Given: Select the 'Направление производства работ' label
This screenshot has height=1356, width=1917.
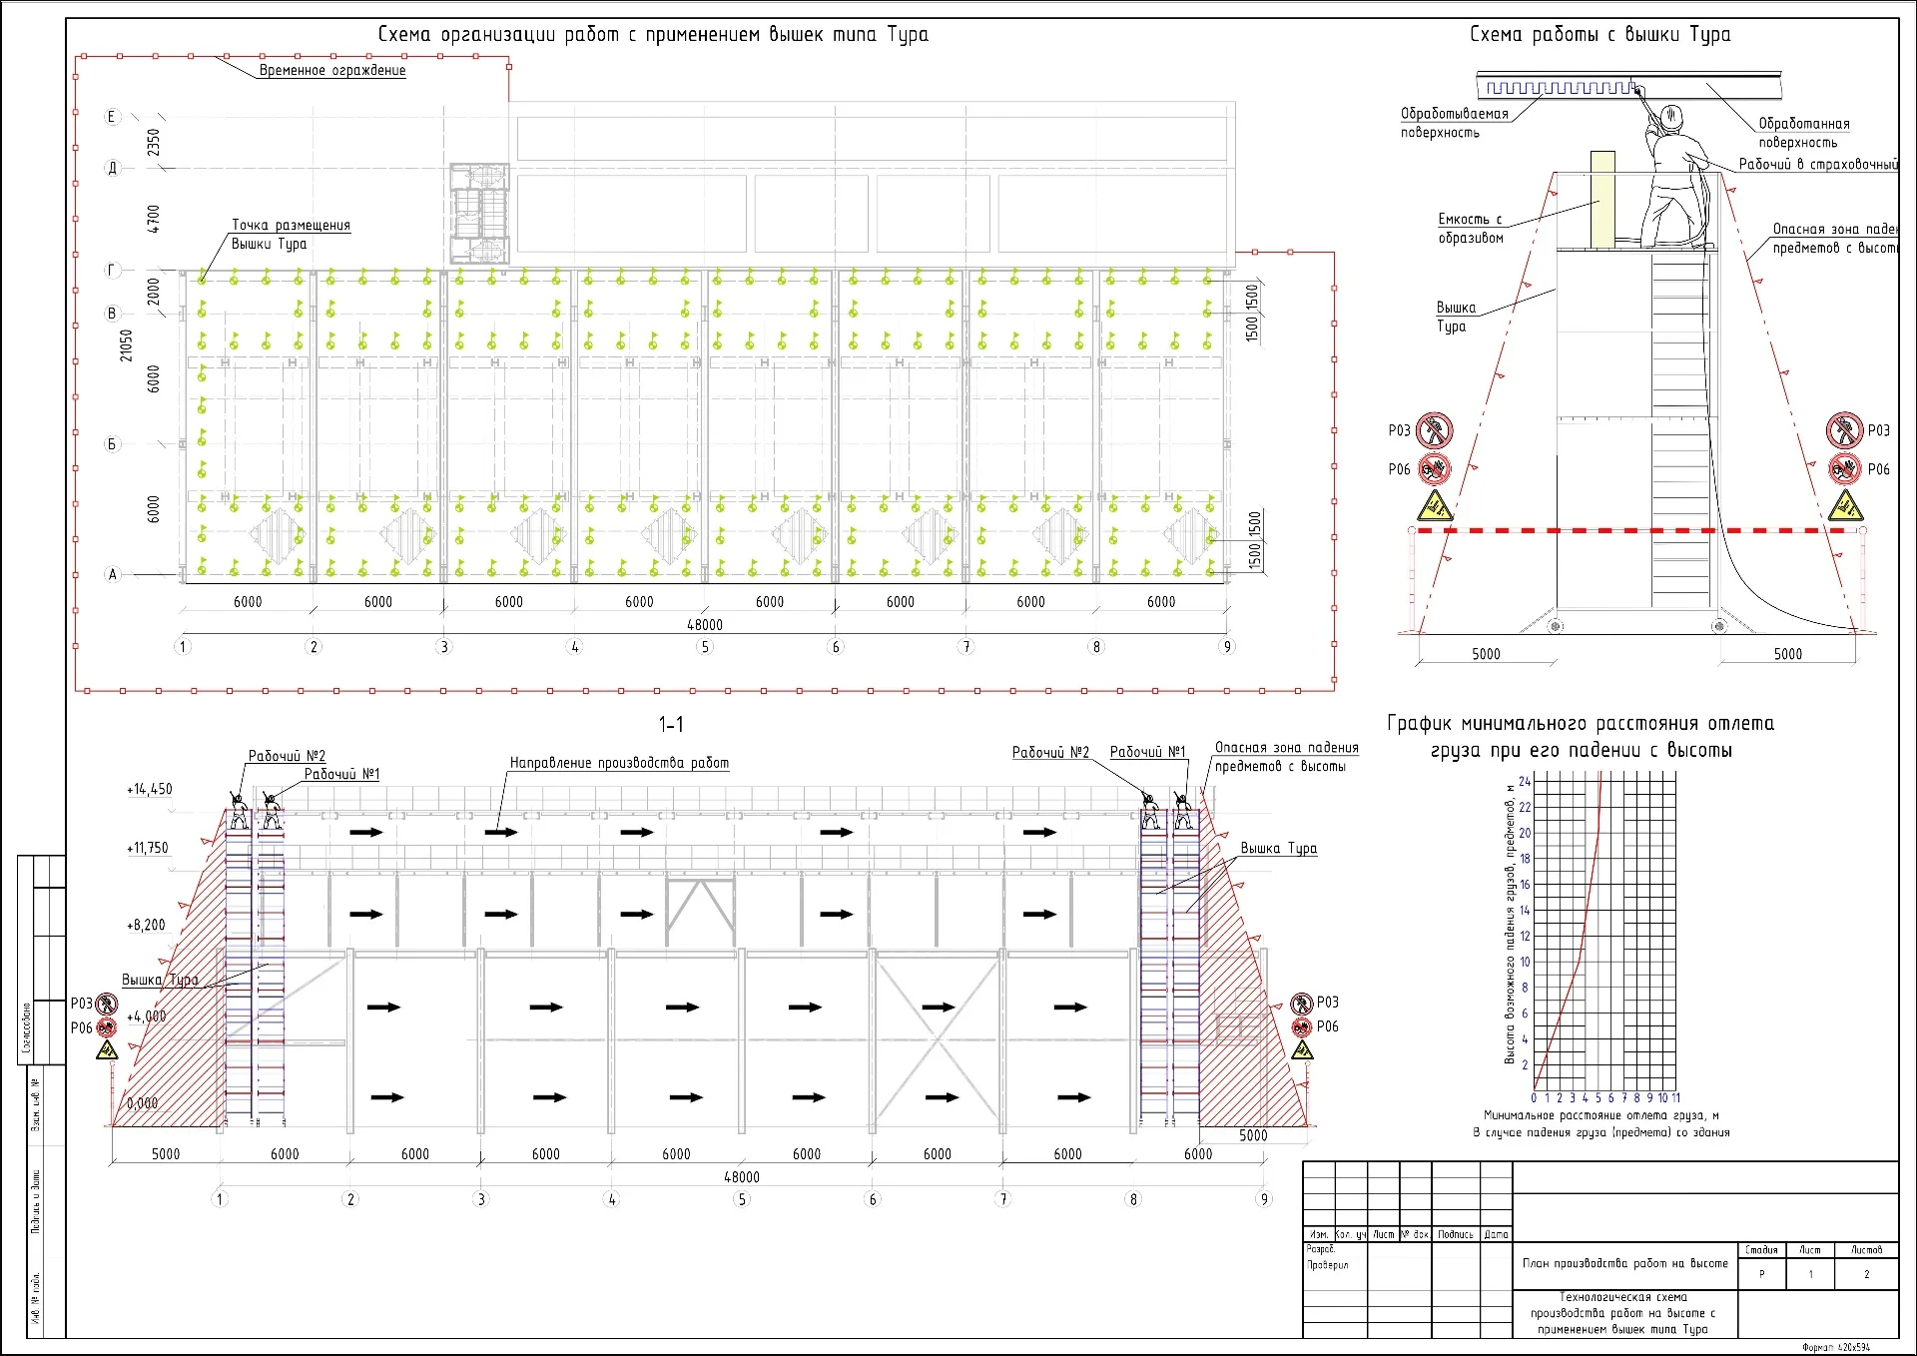Looking at the screenshot, I should (x=619, y=763).
